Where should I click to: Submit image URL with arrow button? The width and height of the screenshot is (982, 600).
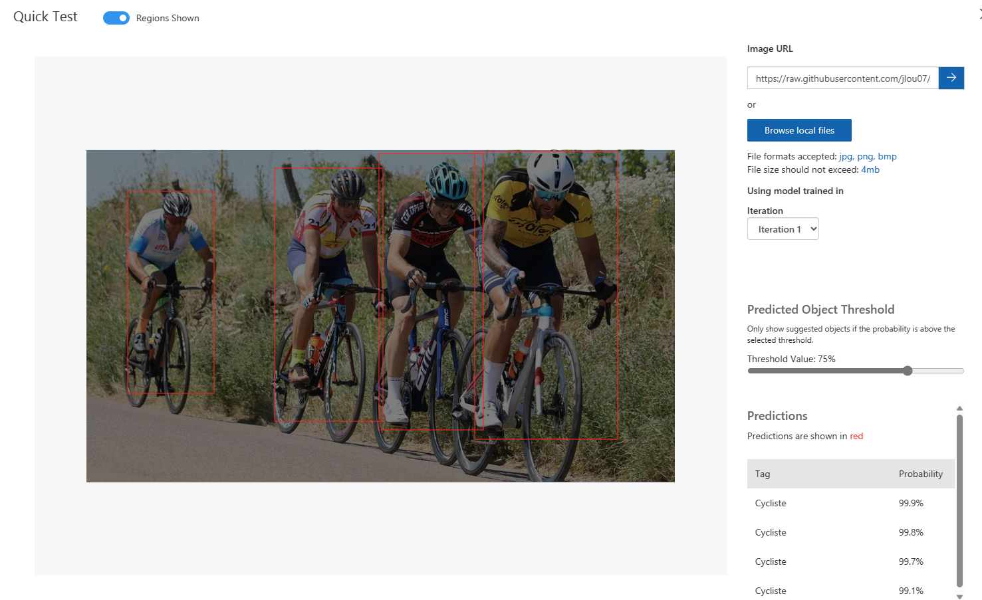click(951, 78)
